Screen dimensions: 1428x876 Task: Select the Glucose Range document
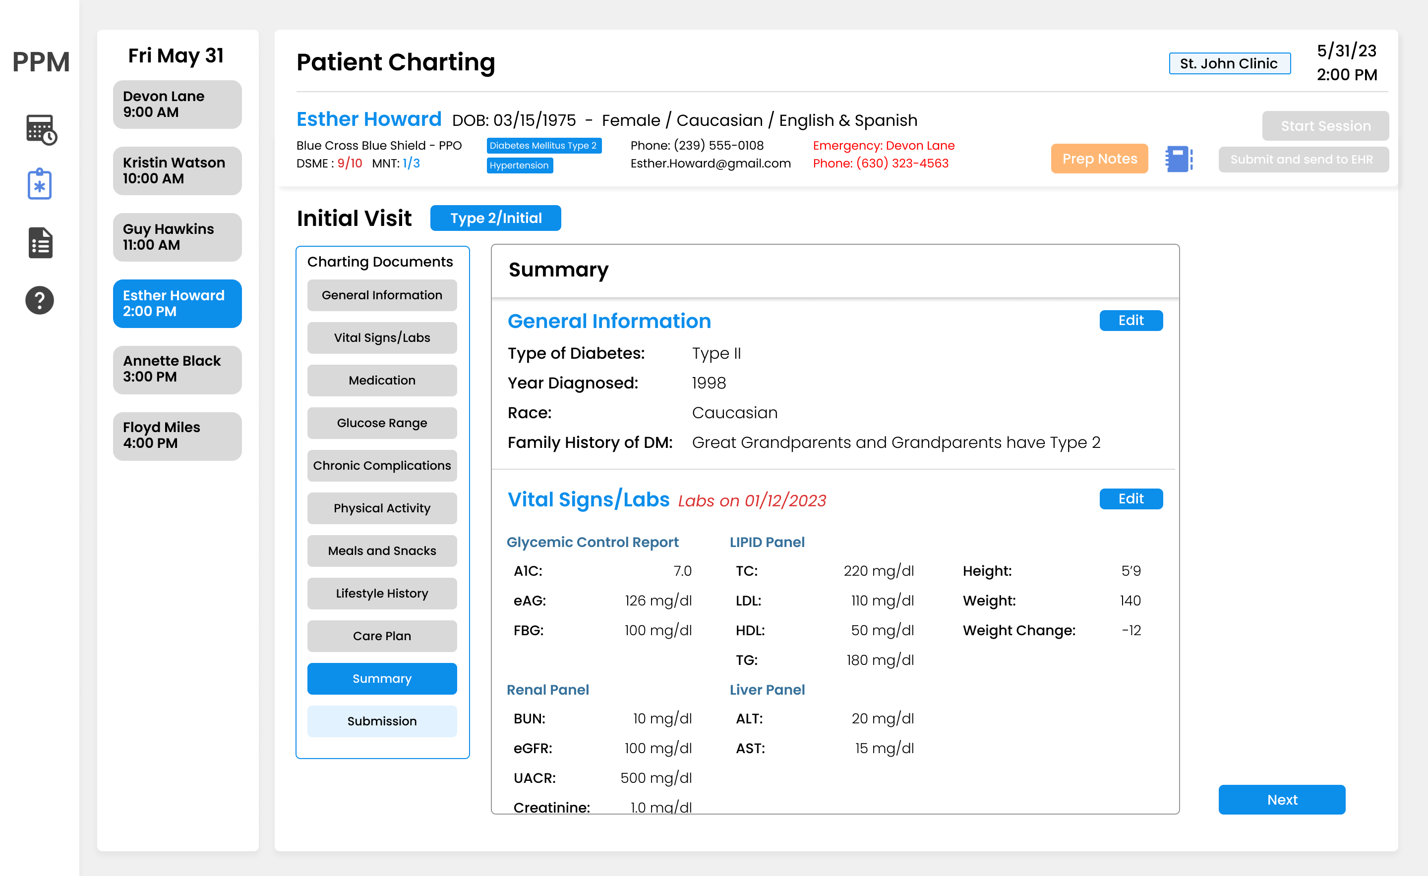coord(382,423)
